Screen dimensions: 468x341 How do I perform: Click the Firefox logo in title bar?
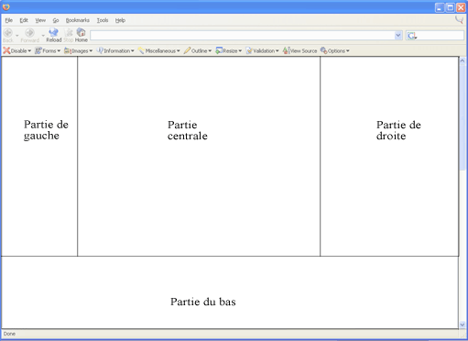[5, 6]
